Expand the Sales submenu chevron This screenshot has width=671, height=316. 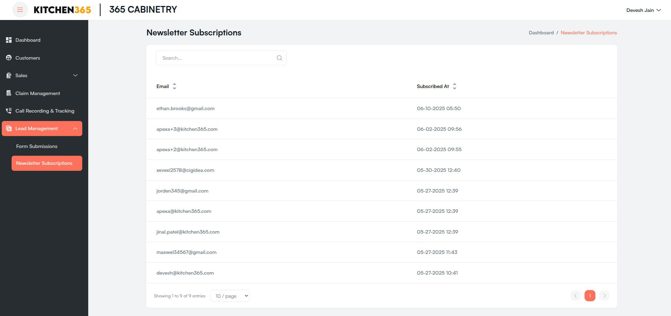pyautogui.click(x=75, y=75)
